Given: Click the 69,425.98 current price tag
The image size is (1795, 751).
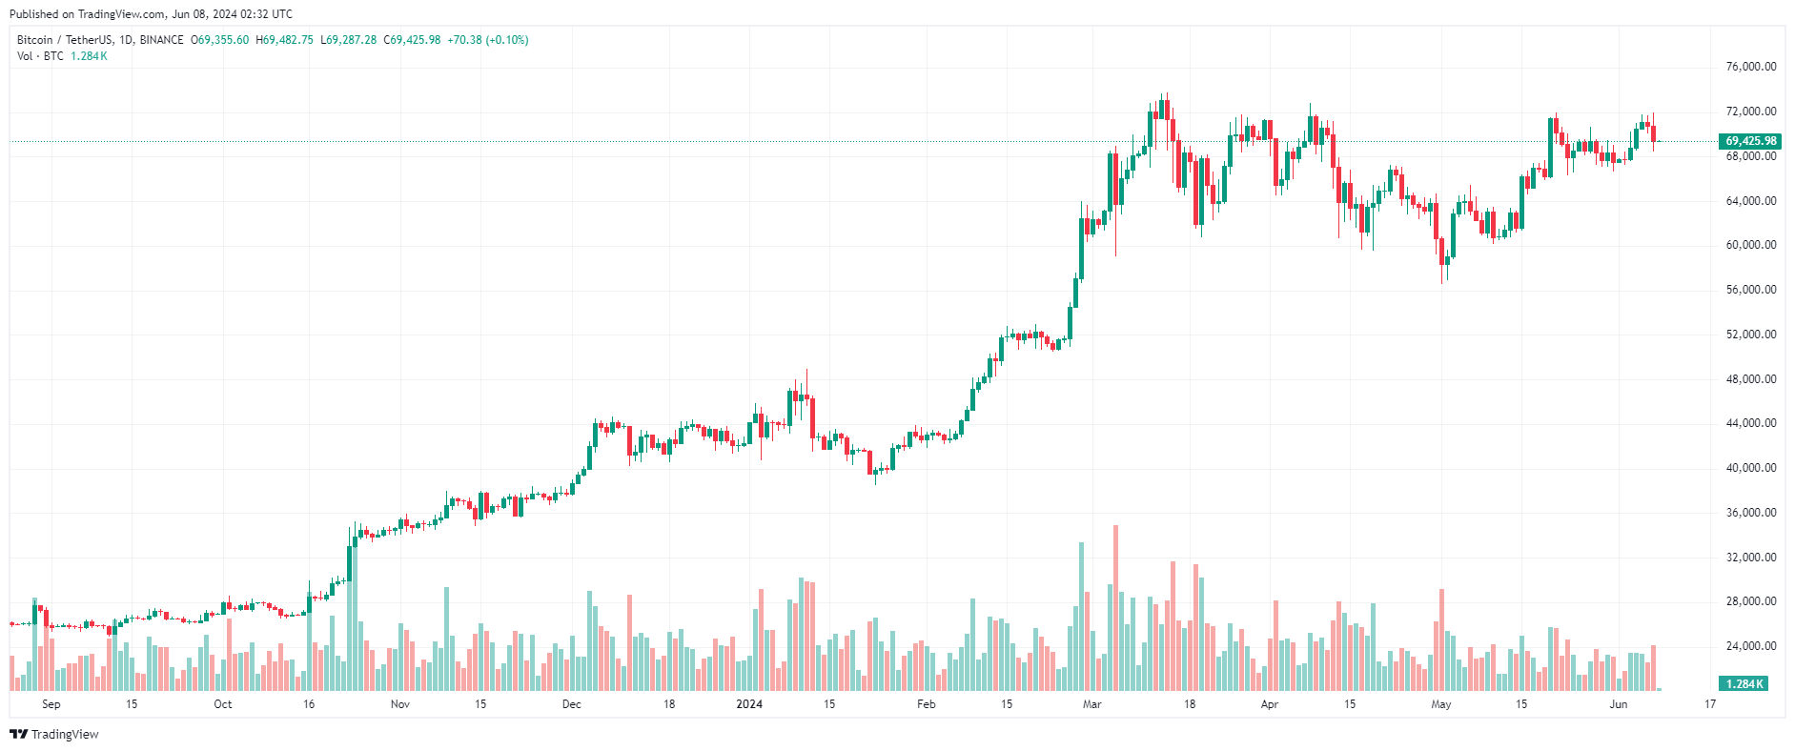Looking at the screenshot, I should coord(1750,141).
